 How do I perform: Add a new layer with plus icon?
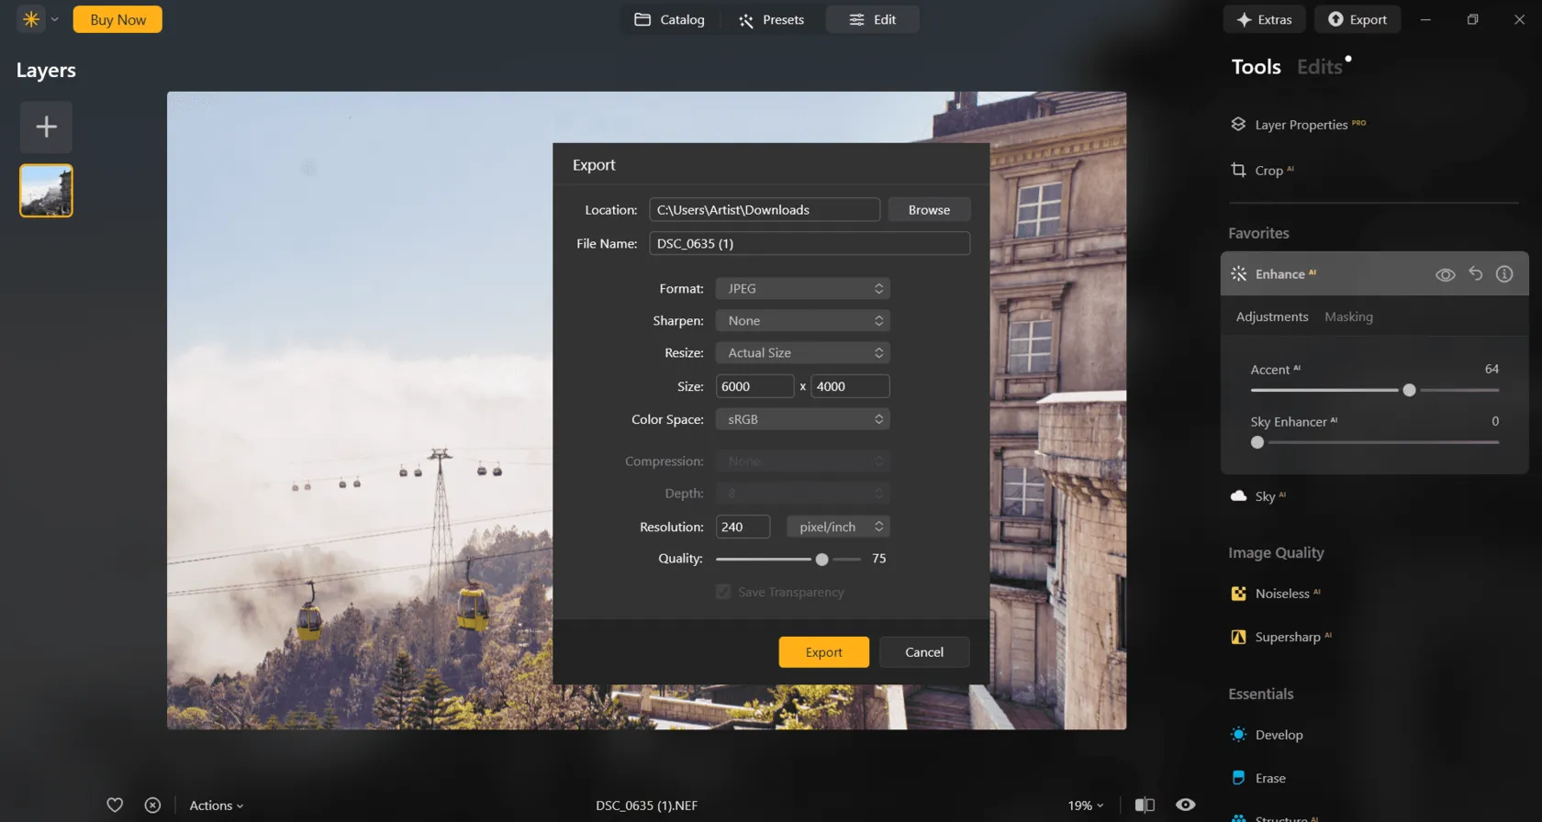tap(46, 127)
